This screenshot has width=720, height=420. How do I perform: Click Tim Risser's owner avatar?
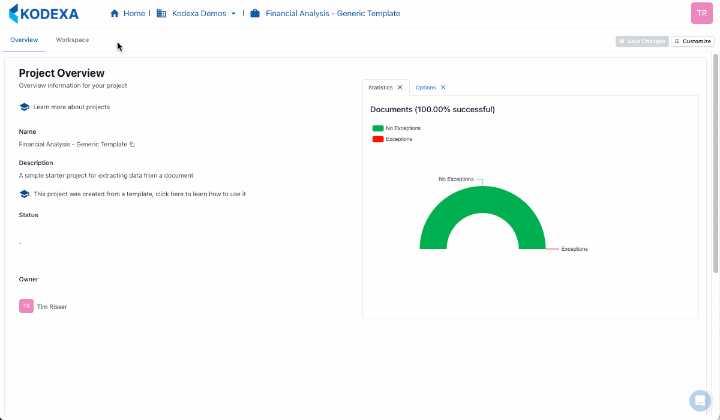pos(26,306)
